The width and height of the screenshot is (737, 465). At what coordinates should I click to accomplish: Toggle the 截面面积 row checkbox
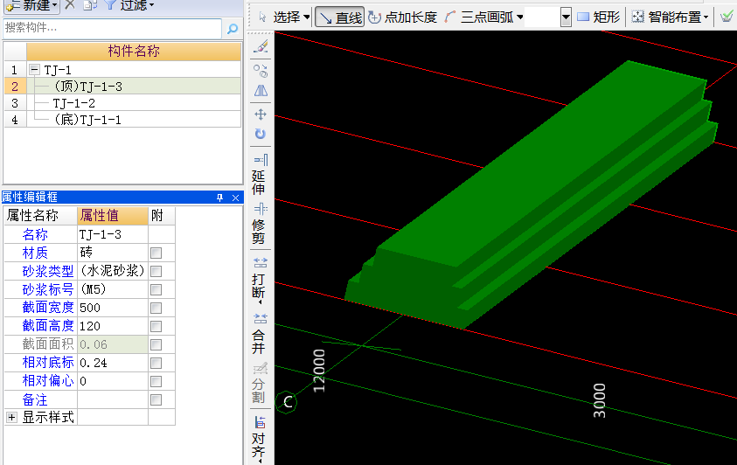coord(156,344)
